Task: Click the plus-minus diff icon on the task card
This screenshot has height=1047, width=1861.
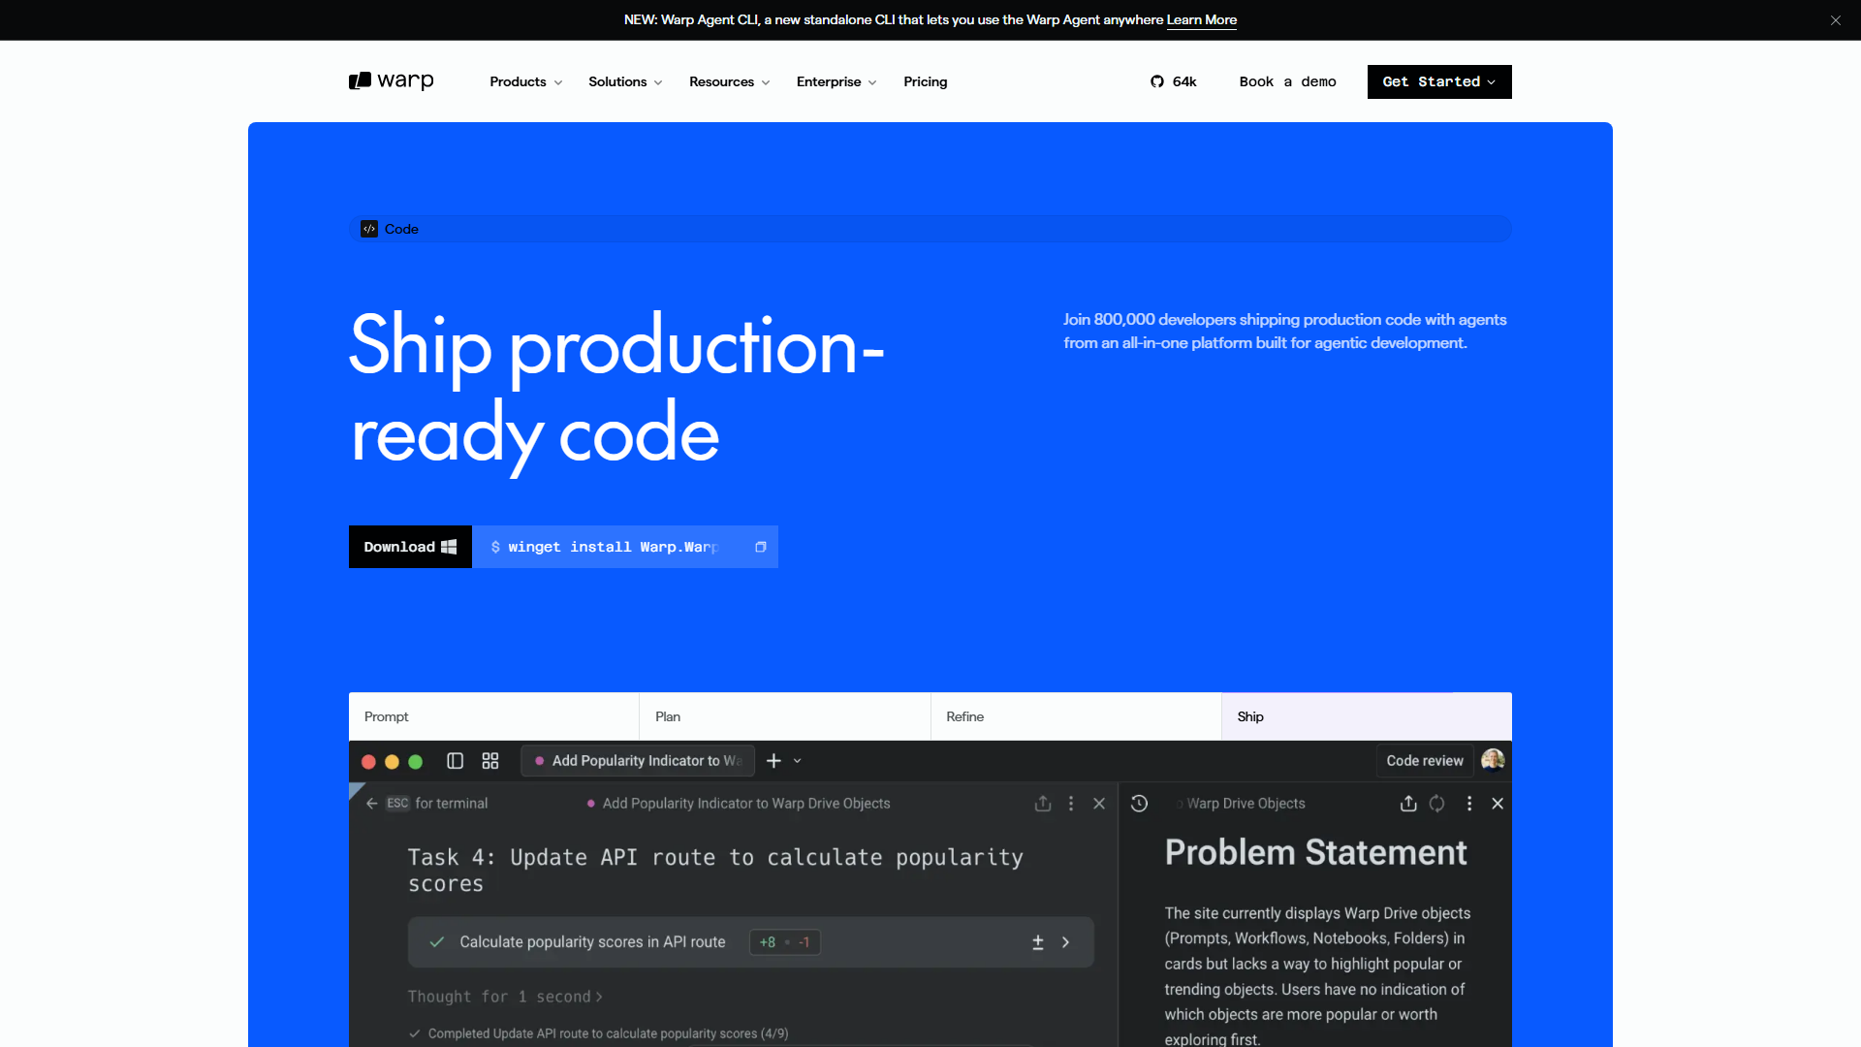Action: 1038,942
